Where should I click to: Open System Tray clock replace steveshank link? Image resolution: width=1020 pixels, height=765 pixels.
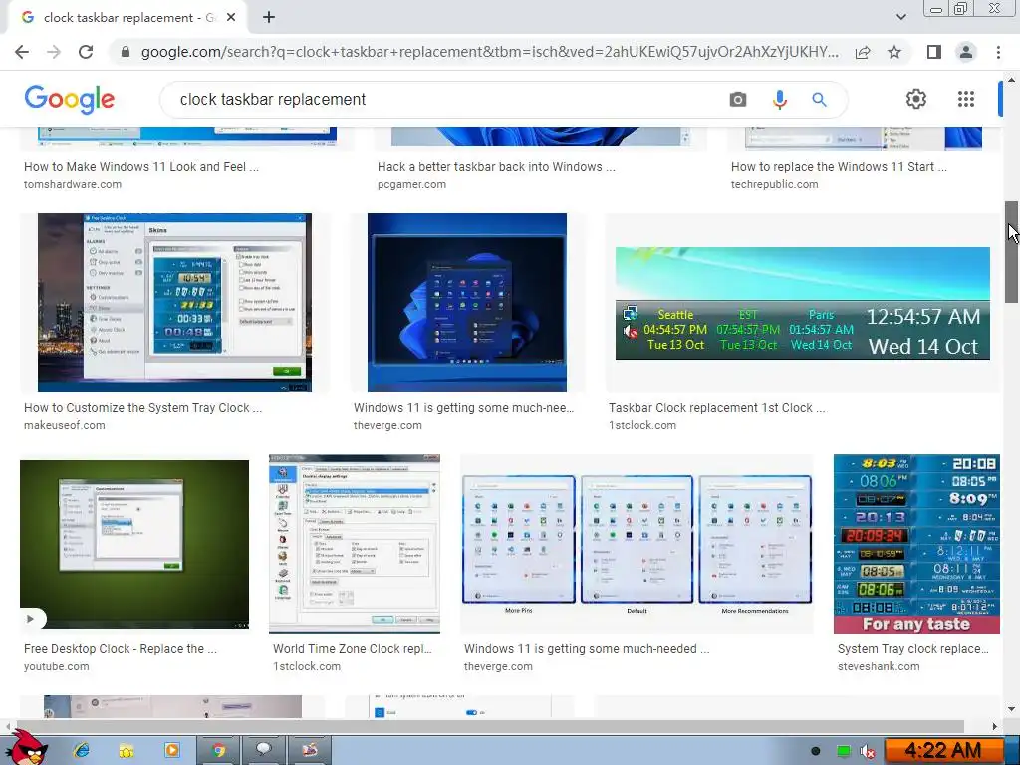(913, 649)
